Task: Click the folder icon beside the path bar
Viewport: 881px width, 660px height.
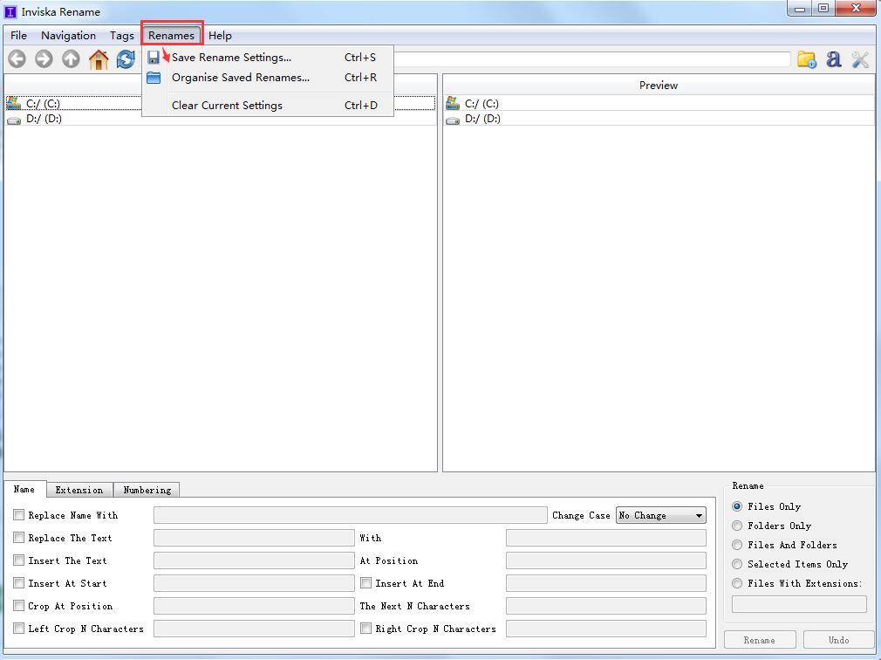Action: point(807,59)
